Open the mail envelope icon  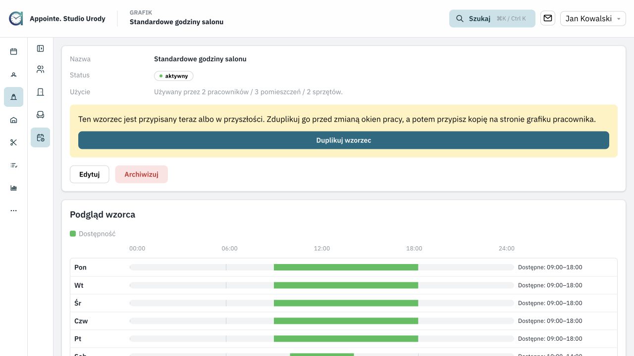(547, 18)
